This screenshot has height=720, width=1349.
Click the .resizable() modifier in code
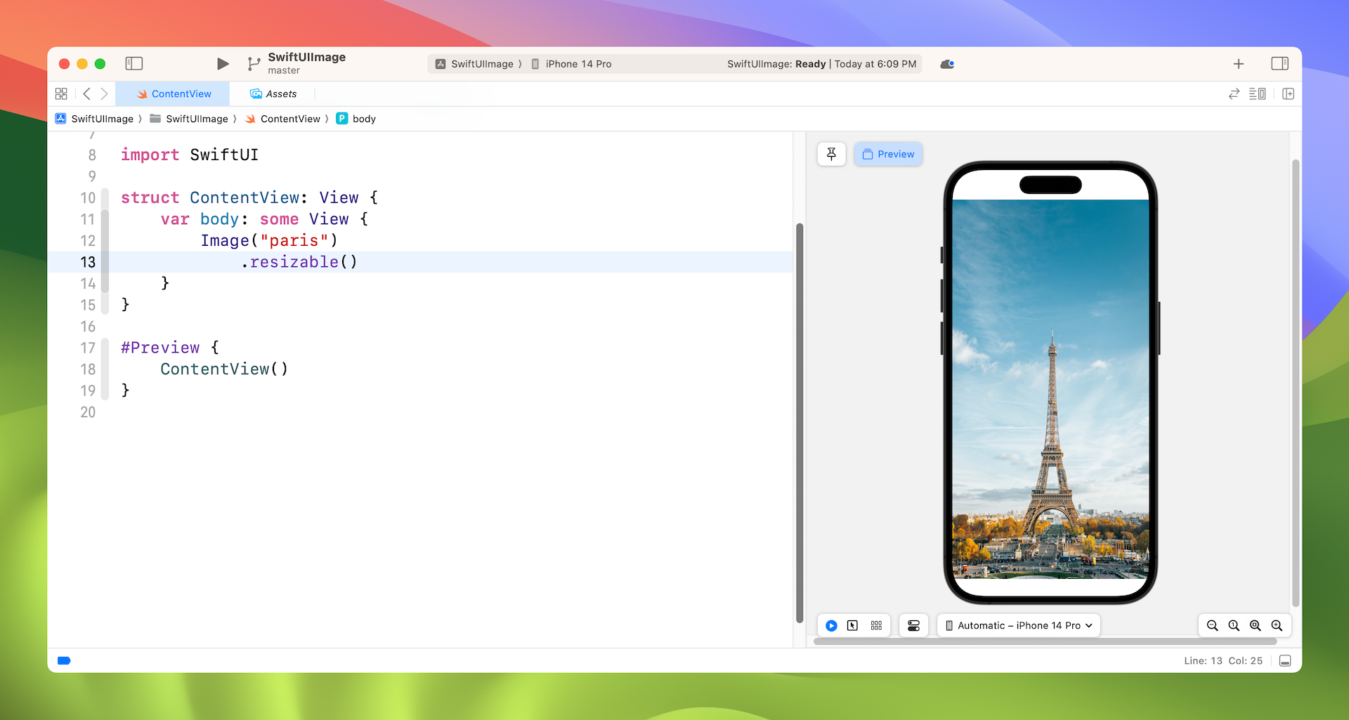(299, 262)
